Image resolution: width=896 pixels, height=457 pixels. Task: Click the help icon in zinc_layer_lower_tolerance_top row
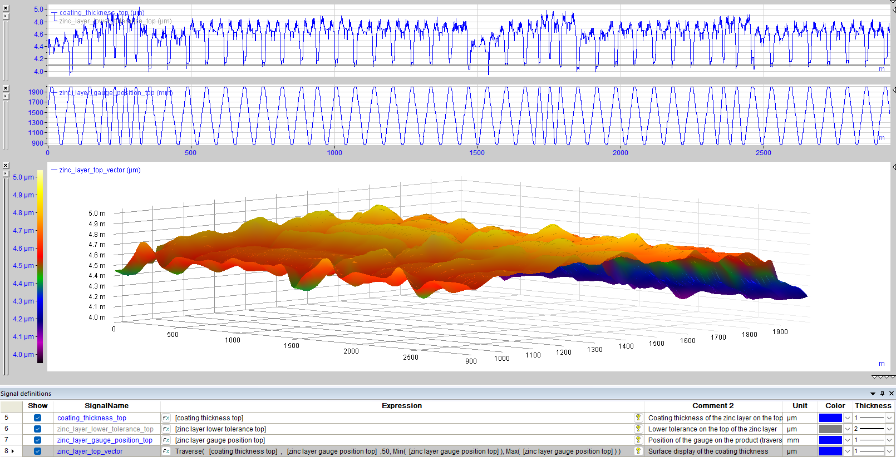tap(638, 429)
